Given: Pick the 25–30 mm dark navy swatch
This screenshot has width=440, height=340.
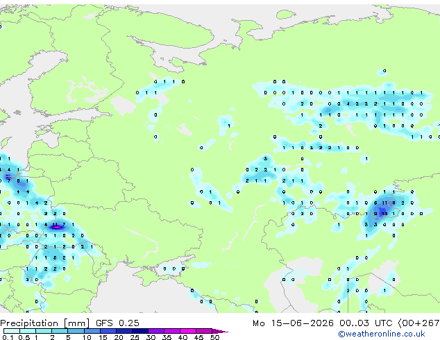Looking at the screenshot, I should pyautogui.click(x=140, y=331).
